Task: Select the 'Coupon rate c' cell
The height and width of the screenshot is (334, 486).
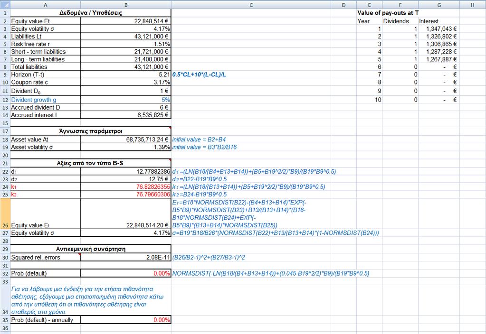Action: point(45,83)
